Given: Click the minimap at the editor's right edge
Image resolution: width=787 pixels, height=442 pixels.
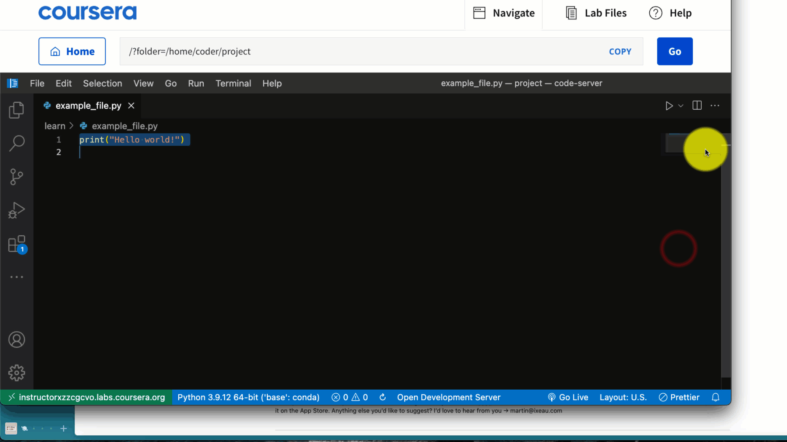Looking at the screenshot, I should [693, 143].
